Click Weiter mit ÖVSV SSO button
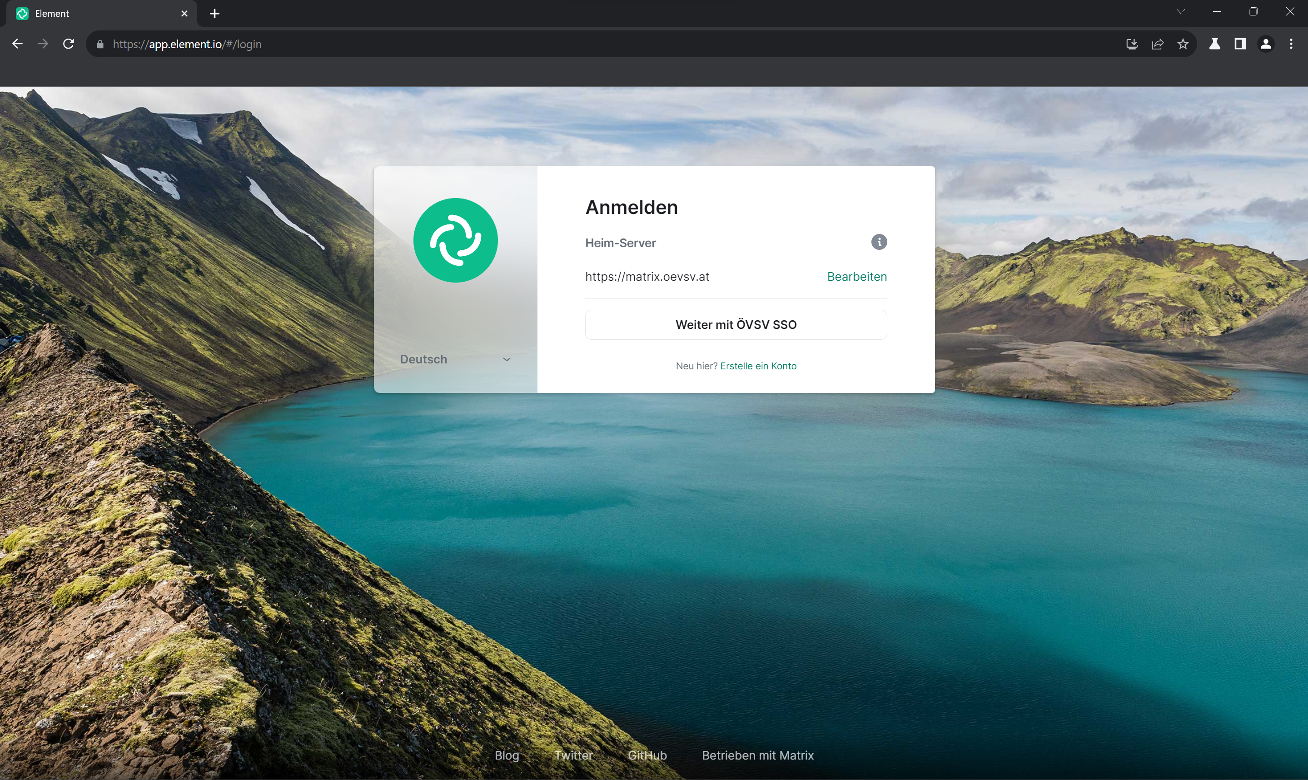 [x=736, y=325]
